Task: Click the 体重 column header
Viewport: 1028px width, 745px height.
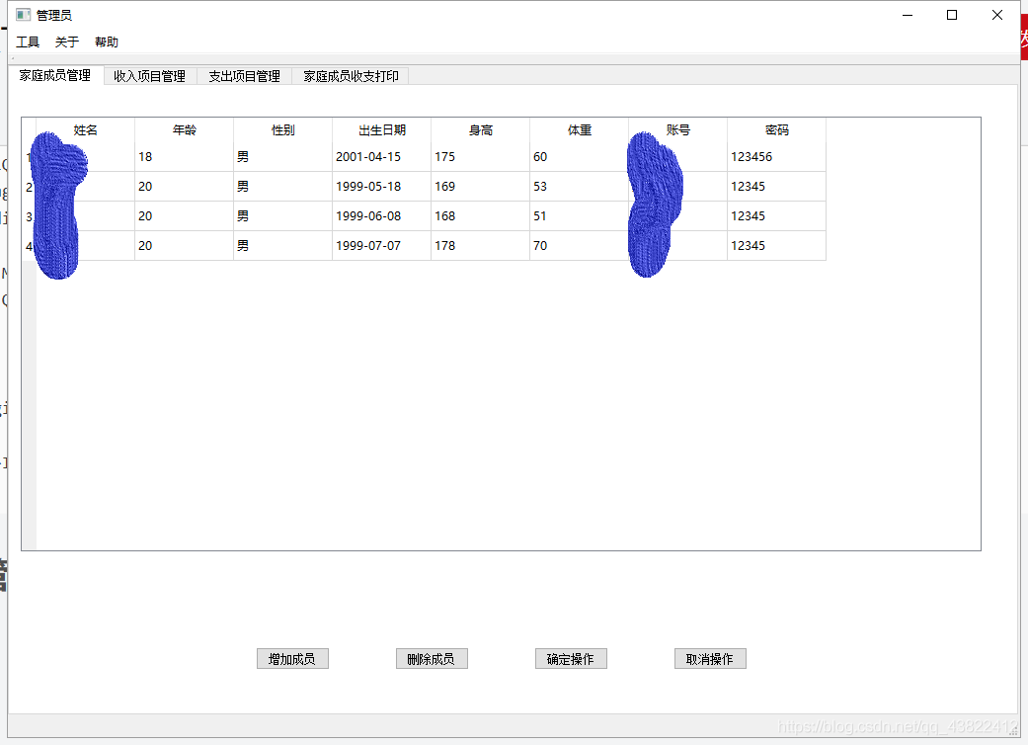Action: pos(580,129)
